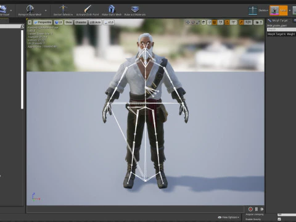The image size is (296, 222).
Task: Select the scale gizmo tool in viewport
Action: pyautogui.click(x=198, y=22)
